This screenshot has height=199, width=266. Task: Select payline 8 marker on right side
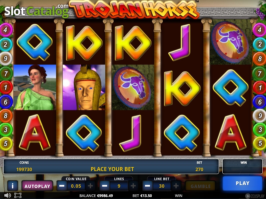259,59
